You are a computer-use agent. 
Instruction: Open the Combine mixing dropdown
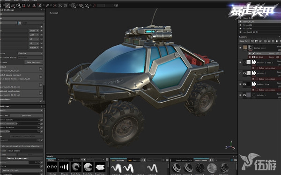coord(30,53)
